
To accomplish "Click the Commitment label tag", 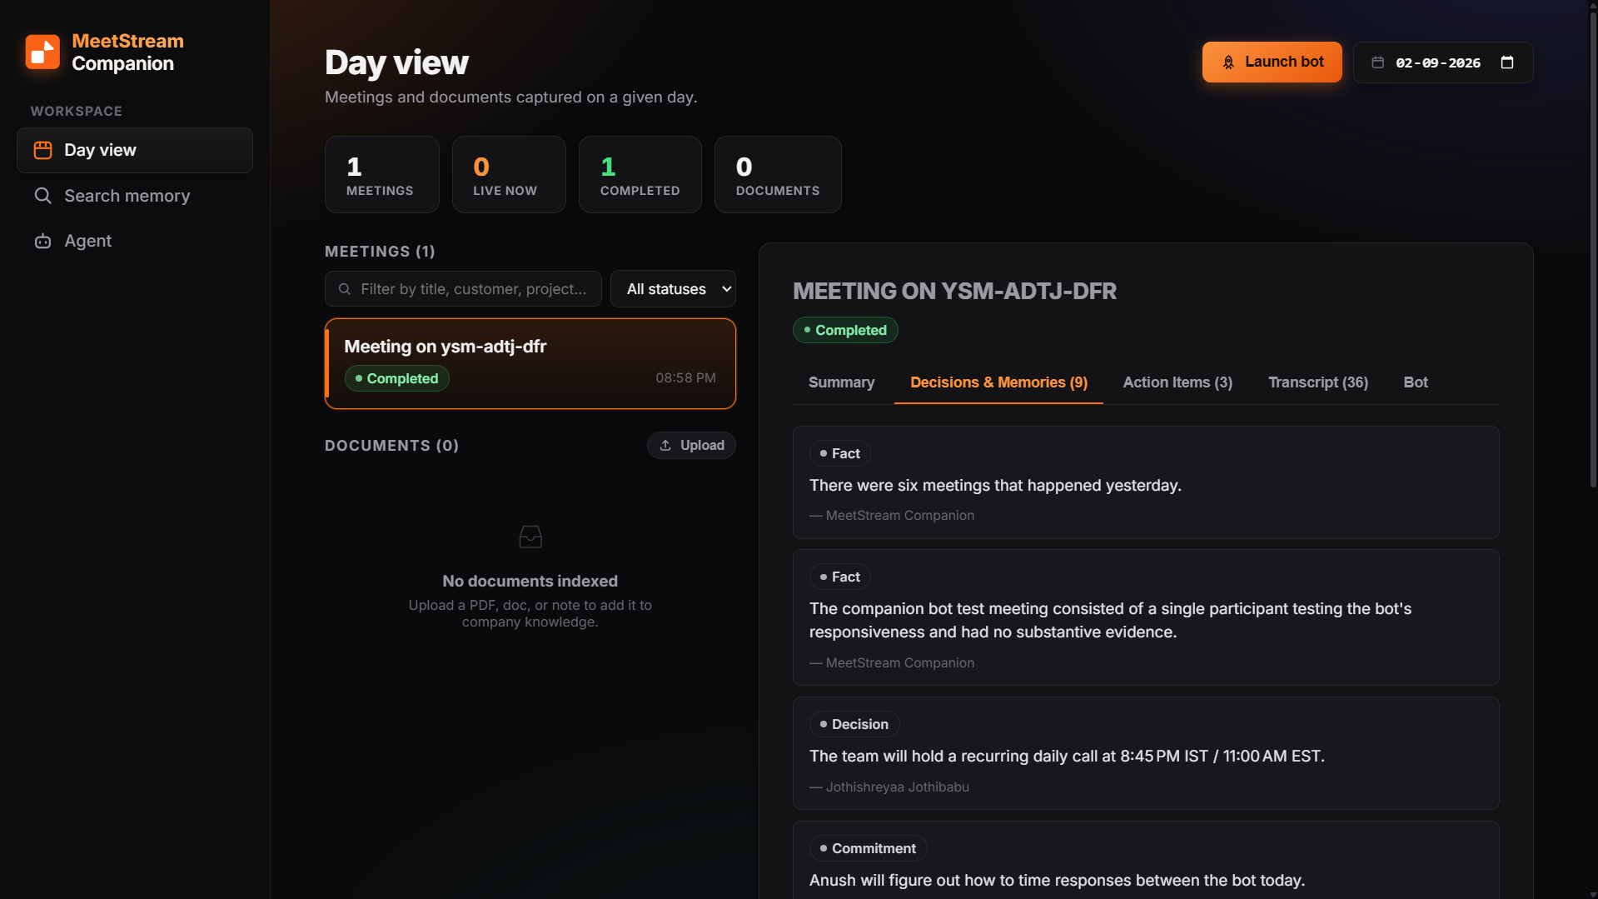I will click(x=868, y=848).
